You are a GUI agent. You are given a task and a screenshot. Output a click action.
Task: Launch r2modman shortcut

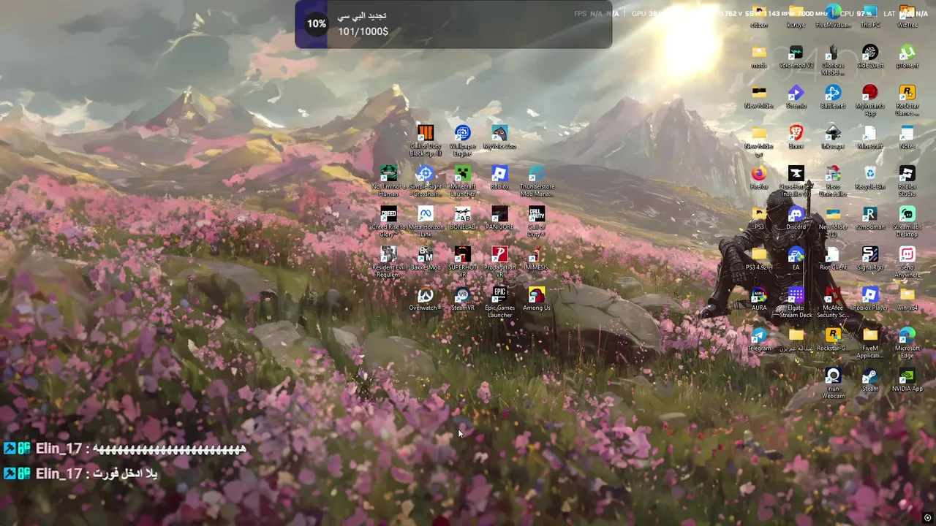click(x=869, y=213)
